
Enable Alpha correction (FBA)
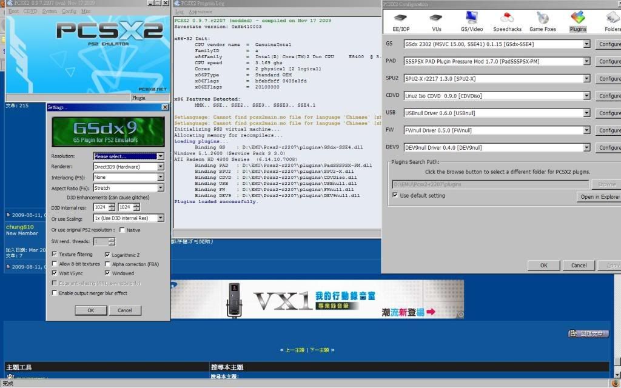(107, 264)
